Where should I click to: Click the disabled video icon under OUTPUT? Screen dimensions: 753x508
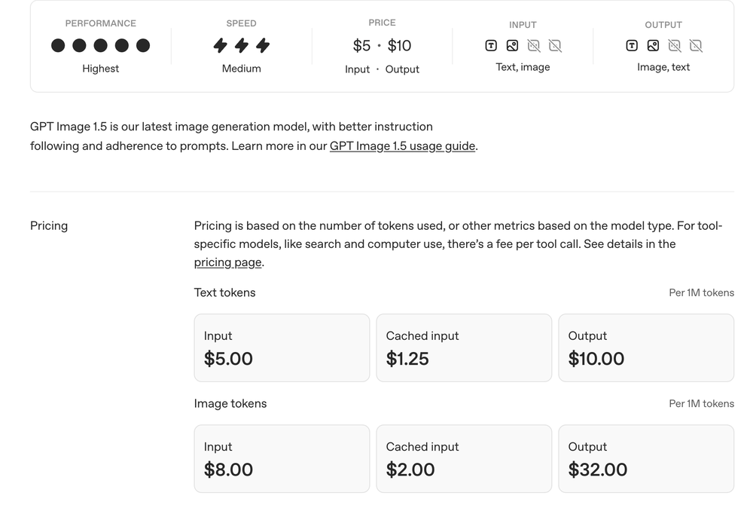696,45
